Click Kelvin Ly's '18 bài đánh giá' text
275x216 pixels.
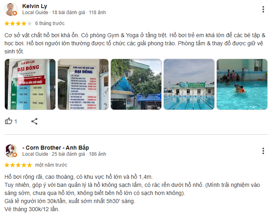coord(68,13)
